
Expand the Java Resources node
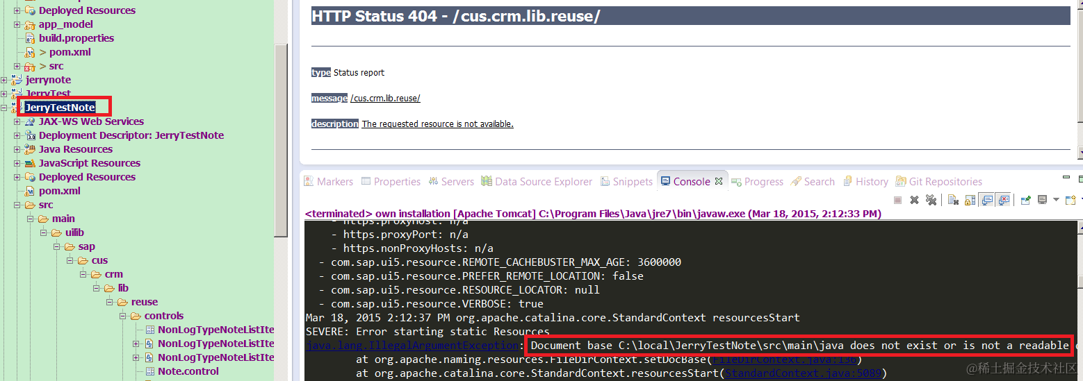click(x=17, y=149)
